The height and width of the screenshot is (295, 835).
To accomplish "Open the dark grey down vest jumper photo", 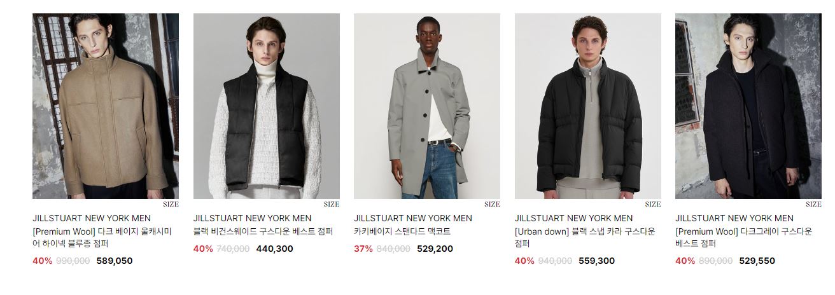I will pyautogui.click(x=748, y=106).
